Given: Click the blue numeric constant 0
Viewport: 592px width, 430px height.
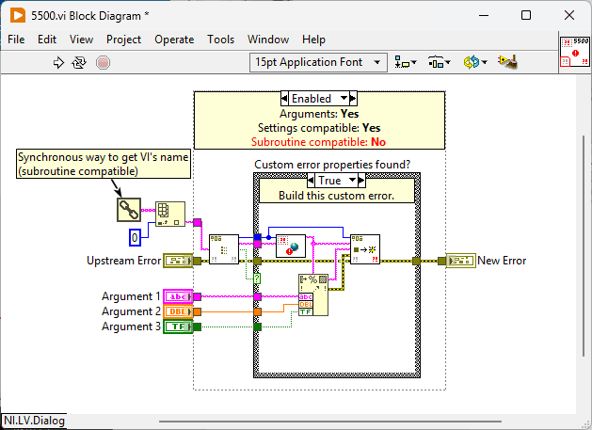Looking at the screenshot, I should point(135,237).
